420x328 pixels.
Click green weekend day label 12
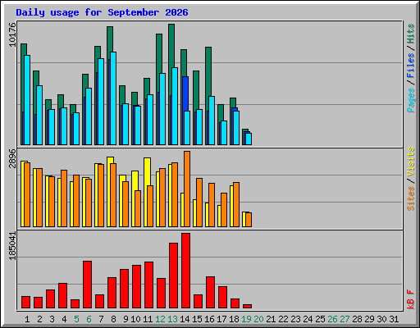click(160, 319)
